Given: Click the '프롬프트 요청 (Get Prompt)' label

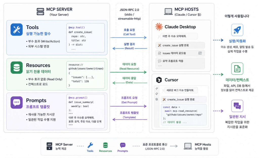Looking at the screenshot, I should [129, 100].
